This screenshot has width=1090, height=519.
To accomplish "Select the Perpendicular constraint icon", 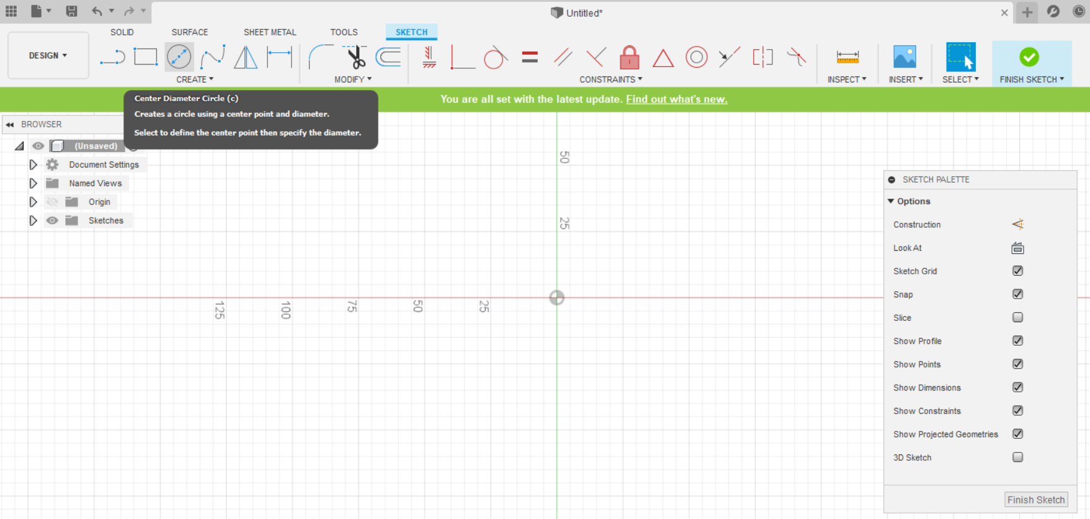I will 596,57.
